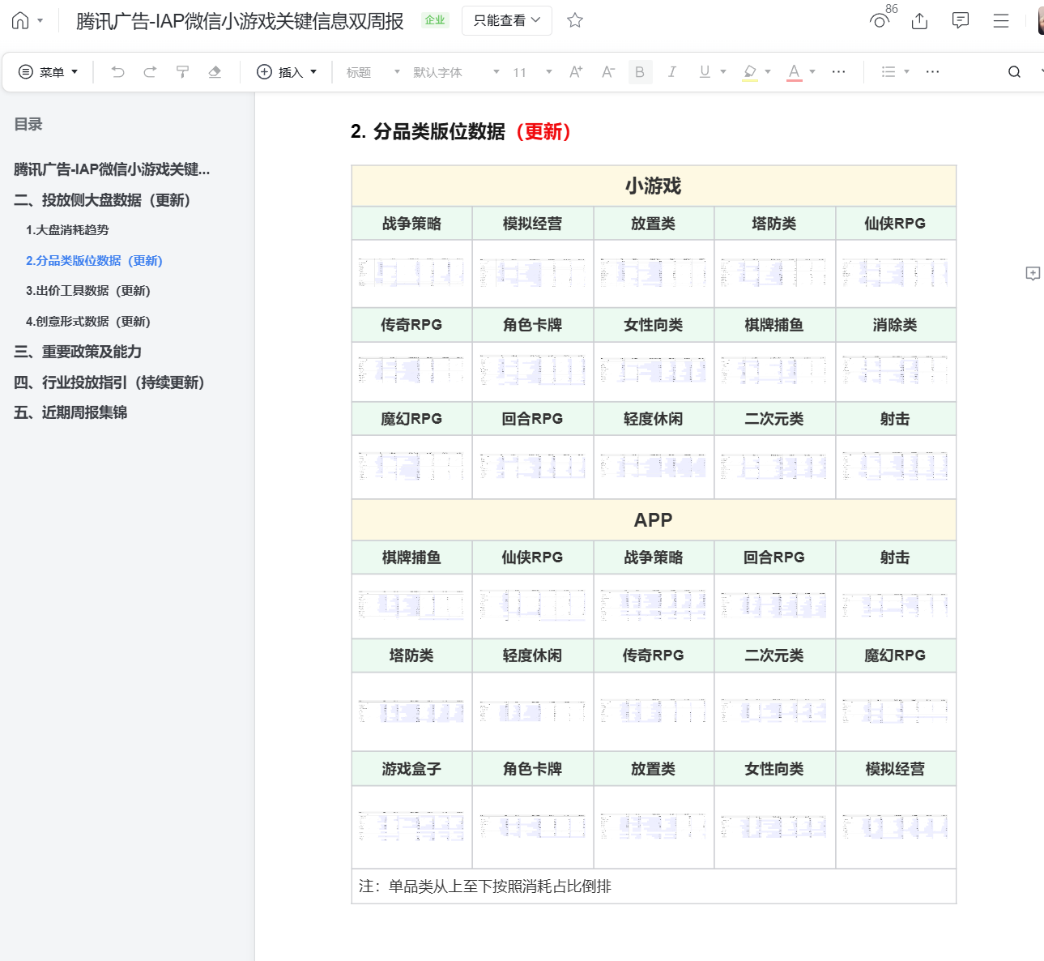Click the undo arrow in the toolbar
Screen dimensions: 1044x961
pyautogui.click(x=118, y=72)
